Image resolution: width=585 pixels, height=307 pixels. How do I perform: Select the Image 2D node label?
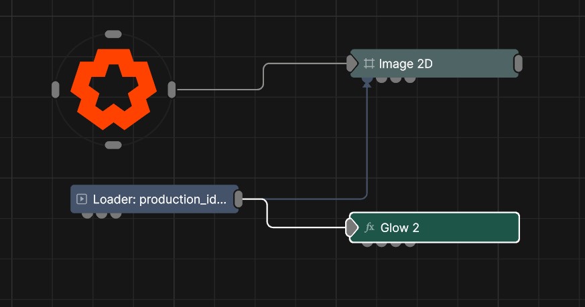(405, 64)
